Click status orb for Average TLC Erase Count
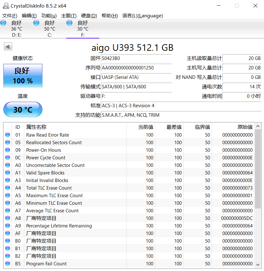Screen dimensions: 264x271 click(x=8, y=210)
